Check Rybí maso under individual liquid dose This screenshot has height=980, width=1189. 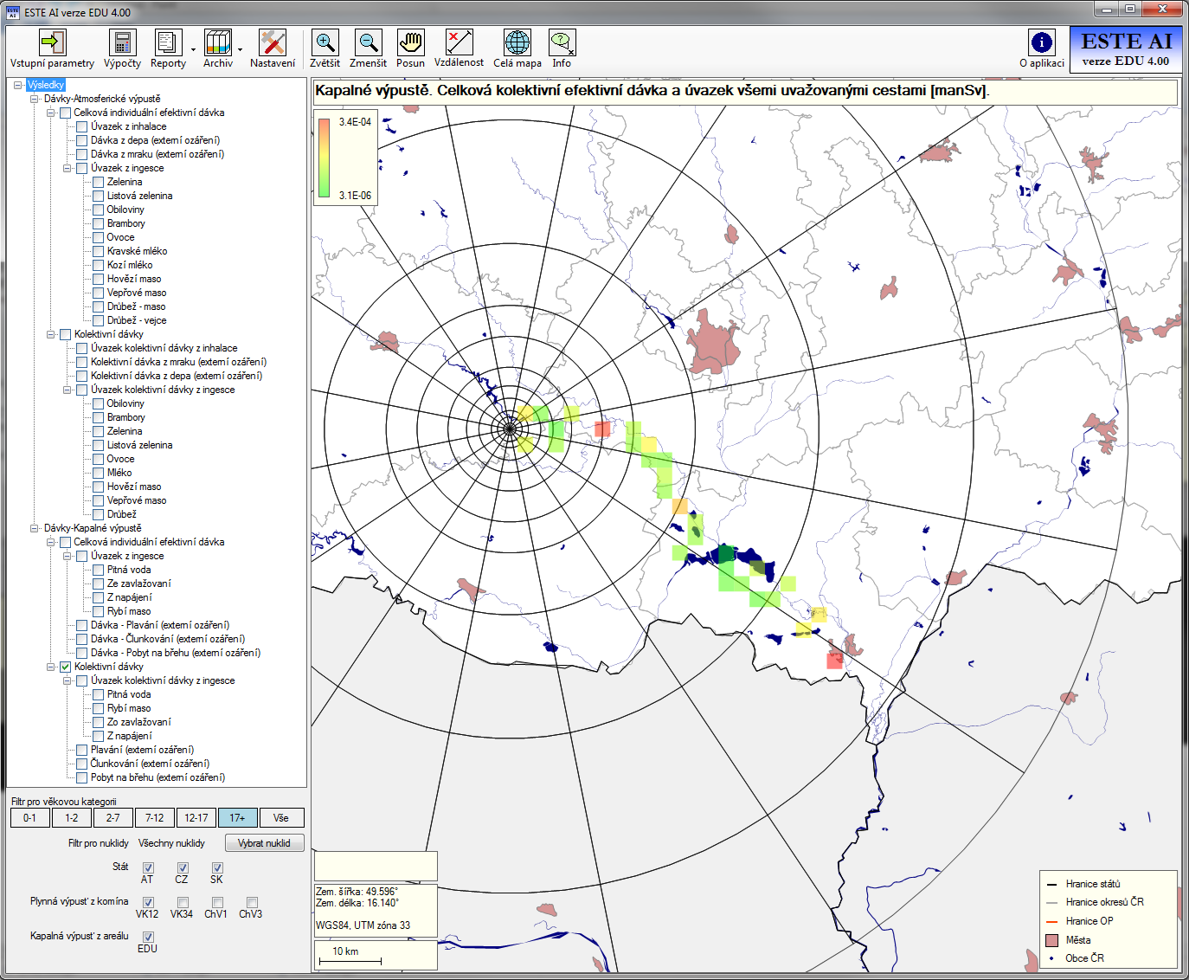point(99,611)
